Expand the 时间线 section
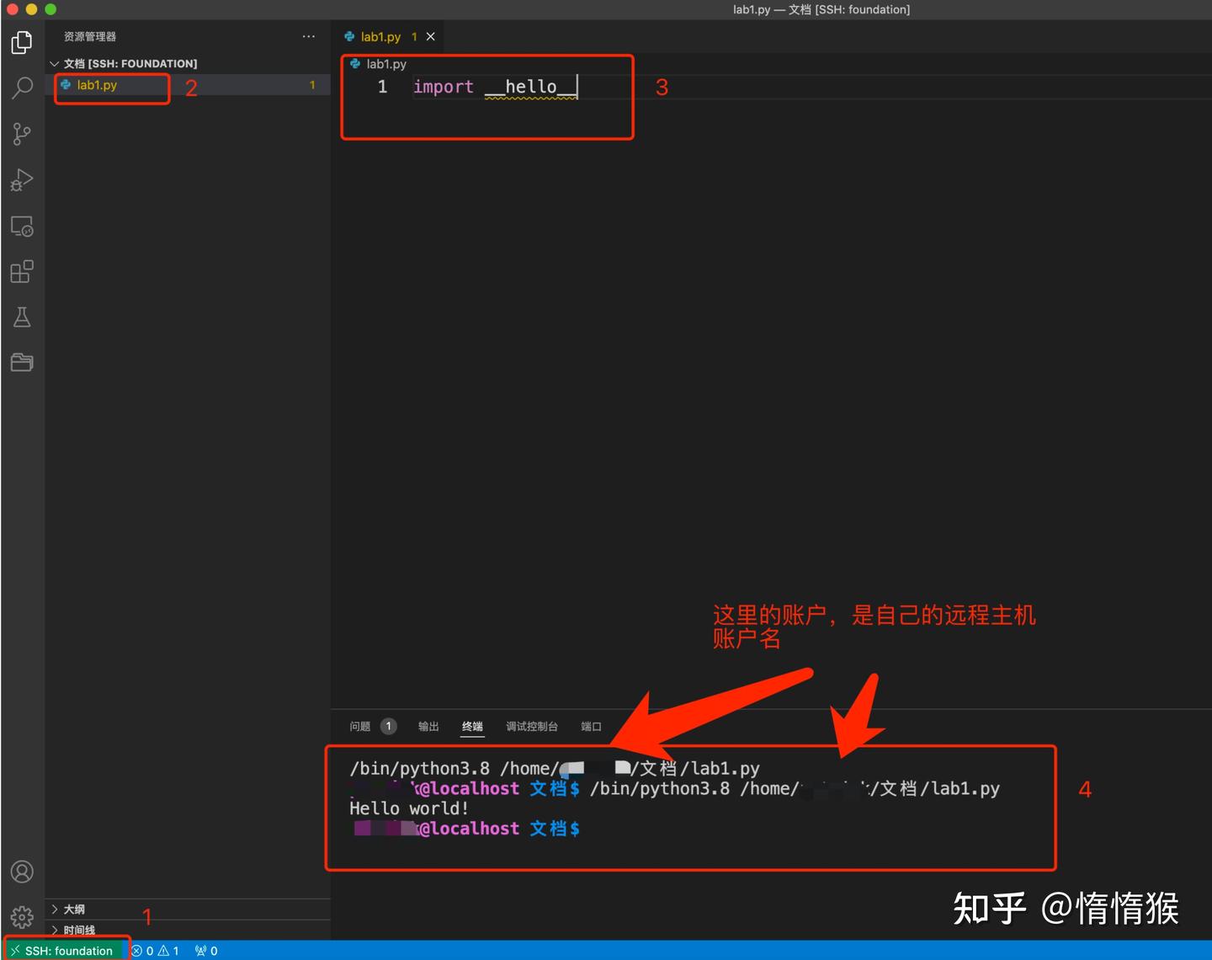 pos(78,930)
